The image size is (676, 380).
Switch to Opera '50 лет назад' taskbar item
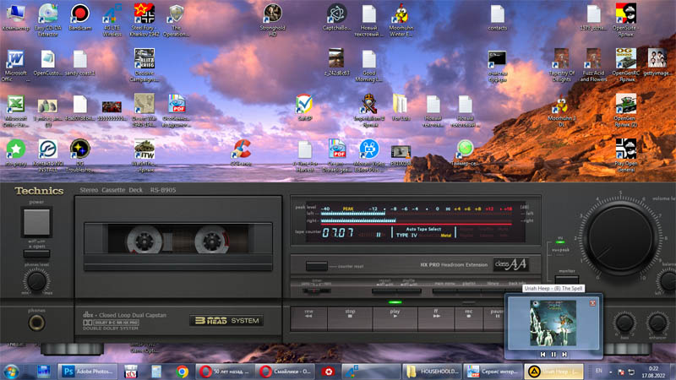point(225,371)
